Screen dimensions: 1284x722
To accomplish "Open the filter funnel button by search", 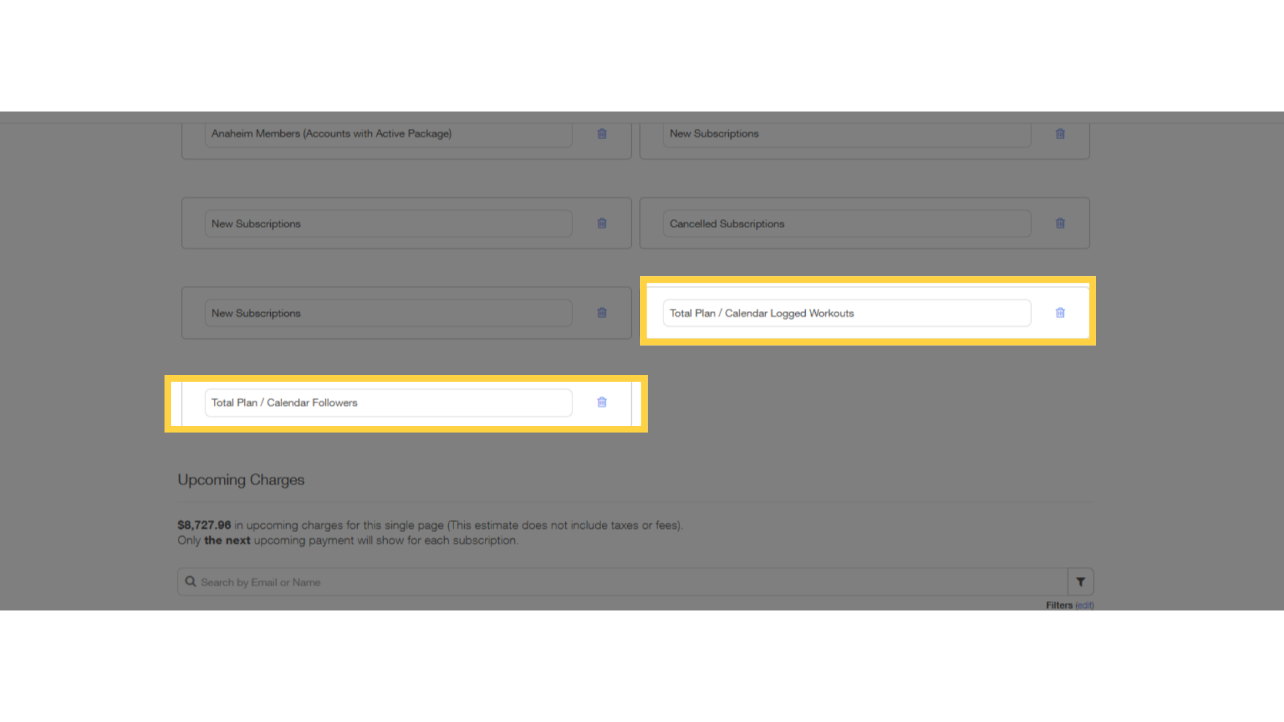I will point(1081,582).
